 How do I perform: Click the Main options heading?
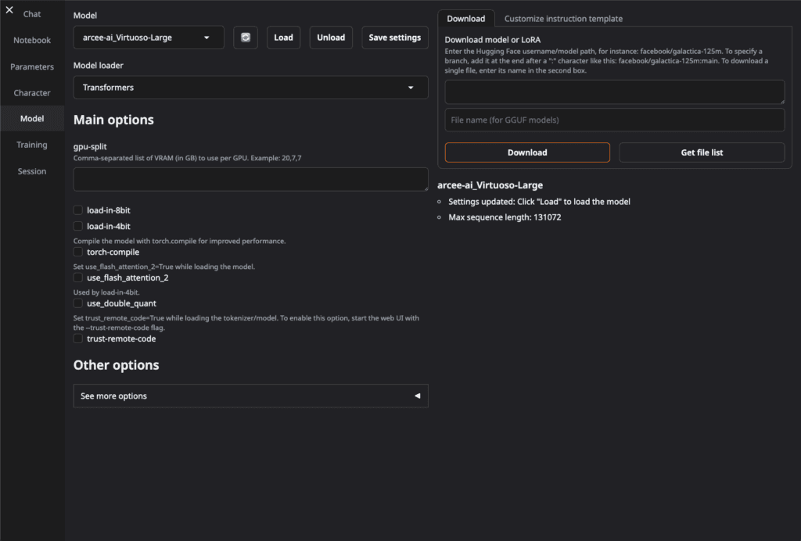click(x=113, y=120)
